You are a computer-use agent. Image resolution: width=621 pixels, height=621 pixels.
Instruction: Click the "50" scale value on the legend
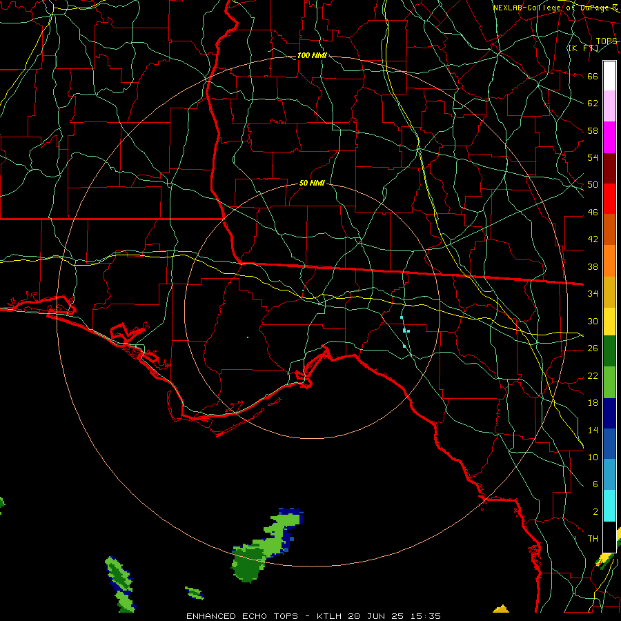coord(593,185)
